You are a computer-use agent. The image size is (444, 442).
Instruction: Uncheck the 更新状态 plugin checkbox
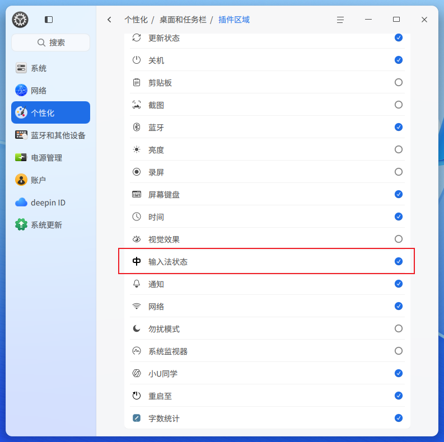coord(399,37)
